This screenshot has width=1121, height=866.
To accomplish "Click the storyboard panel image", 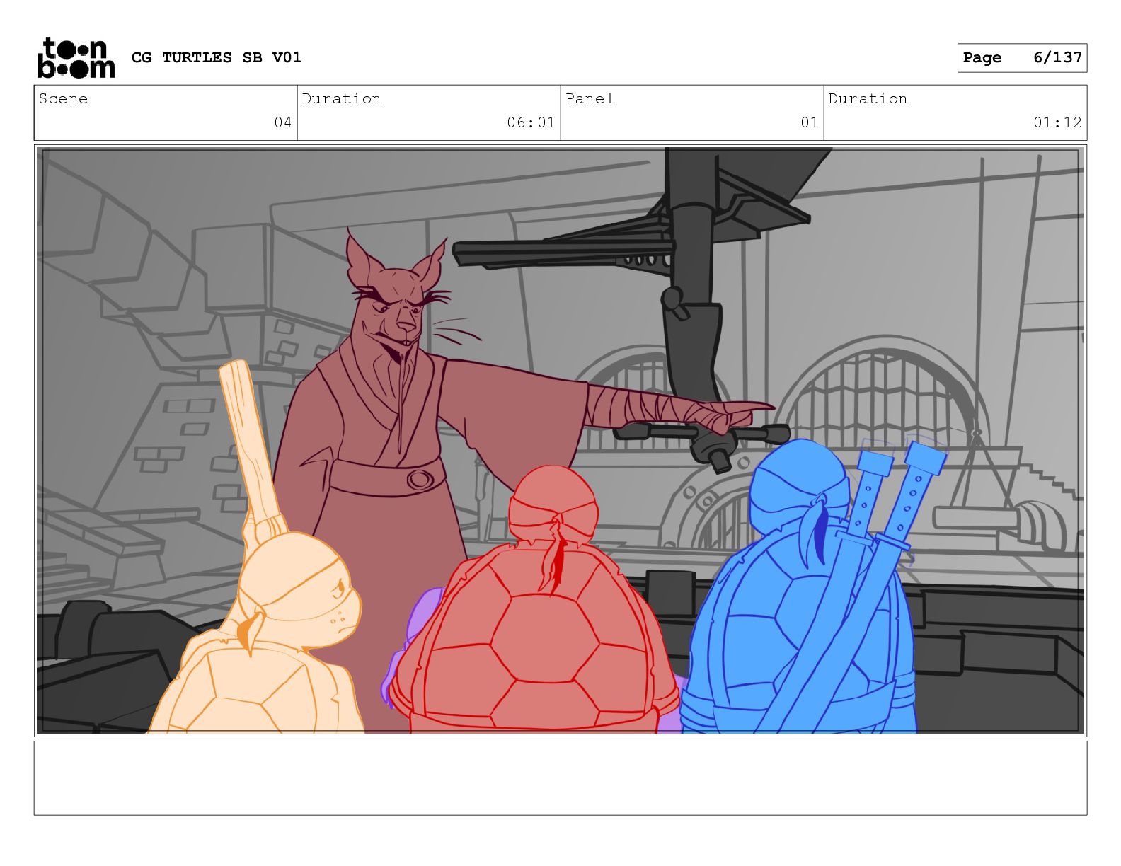I will 560,441.
